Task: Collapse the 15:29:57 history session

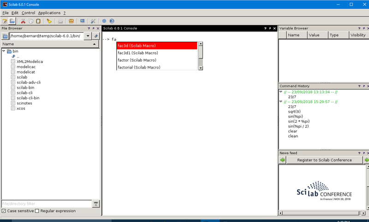Action: tap(281, 102)
